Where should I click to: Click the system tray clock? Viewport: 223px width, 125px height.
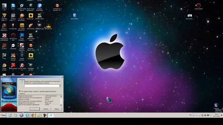[216, 115]
